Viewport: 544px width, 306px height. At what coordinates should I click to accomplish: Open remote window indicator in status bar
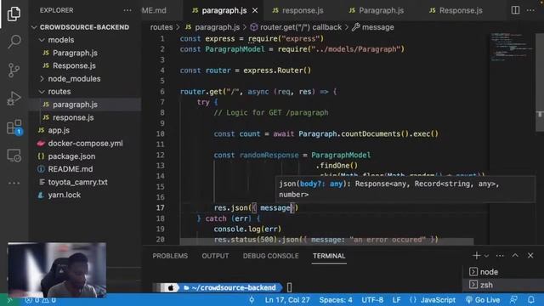[x=9, y=300]
